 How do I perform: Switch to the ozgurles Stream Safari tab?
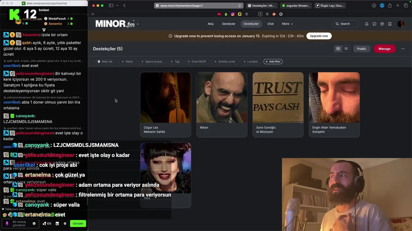click(x=295, y=5)
